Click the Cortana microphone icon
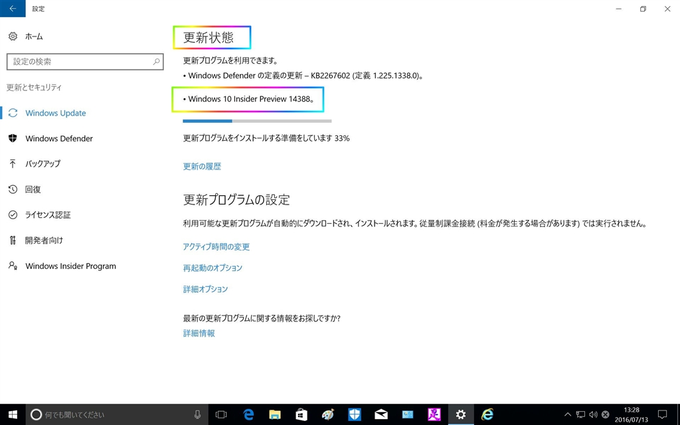The image size is (680, 425). [197, 414]
